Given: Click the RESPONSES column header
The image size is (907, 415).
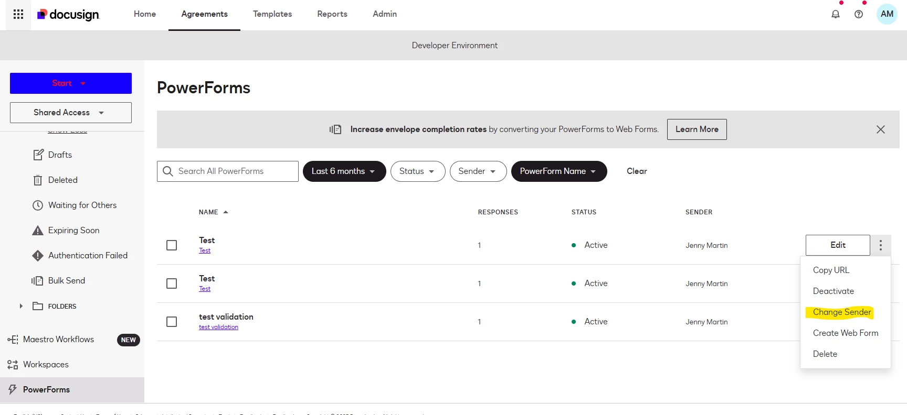Looking at the screenshot, I should tap(498, 212).
